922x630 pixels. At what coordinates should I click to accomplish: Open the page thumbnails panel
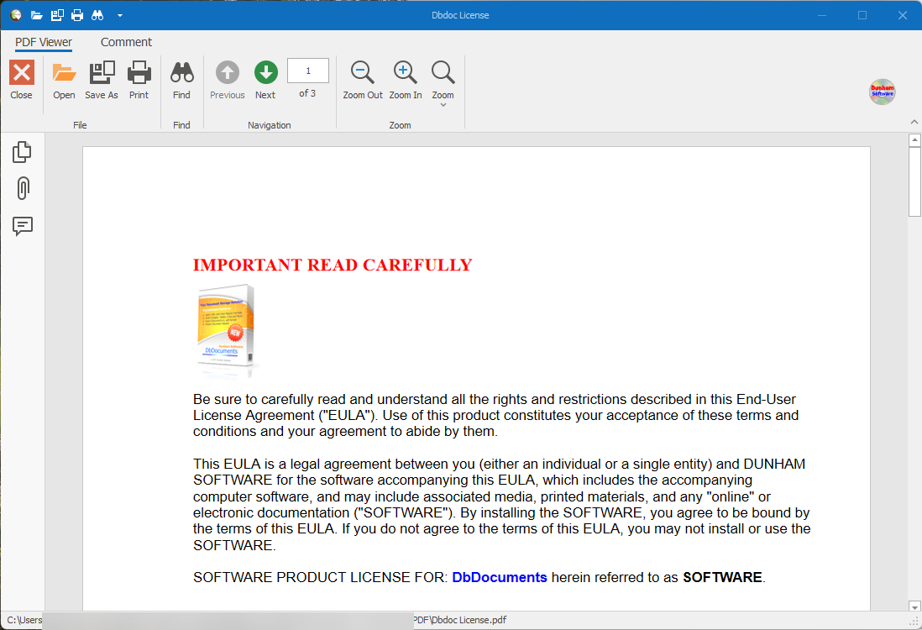point(22,151)
